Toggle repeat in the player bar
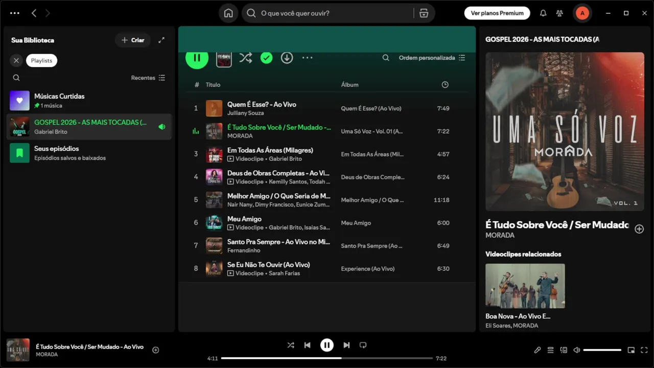654x368 pixels. (x=363, y=345)
